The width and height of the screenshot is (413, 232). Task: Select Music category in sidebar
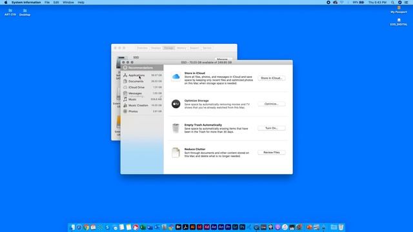pos(142,99)
